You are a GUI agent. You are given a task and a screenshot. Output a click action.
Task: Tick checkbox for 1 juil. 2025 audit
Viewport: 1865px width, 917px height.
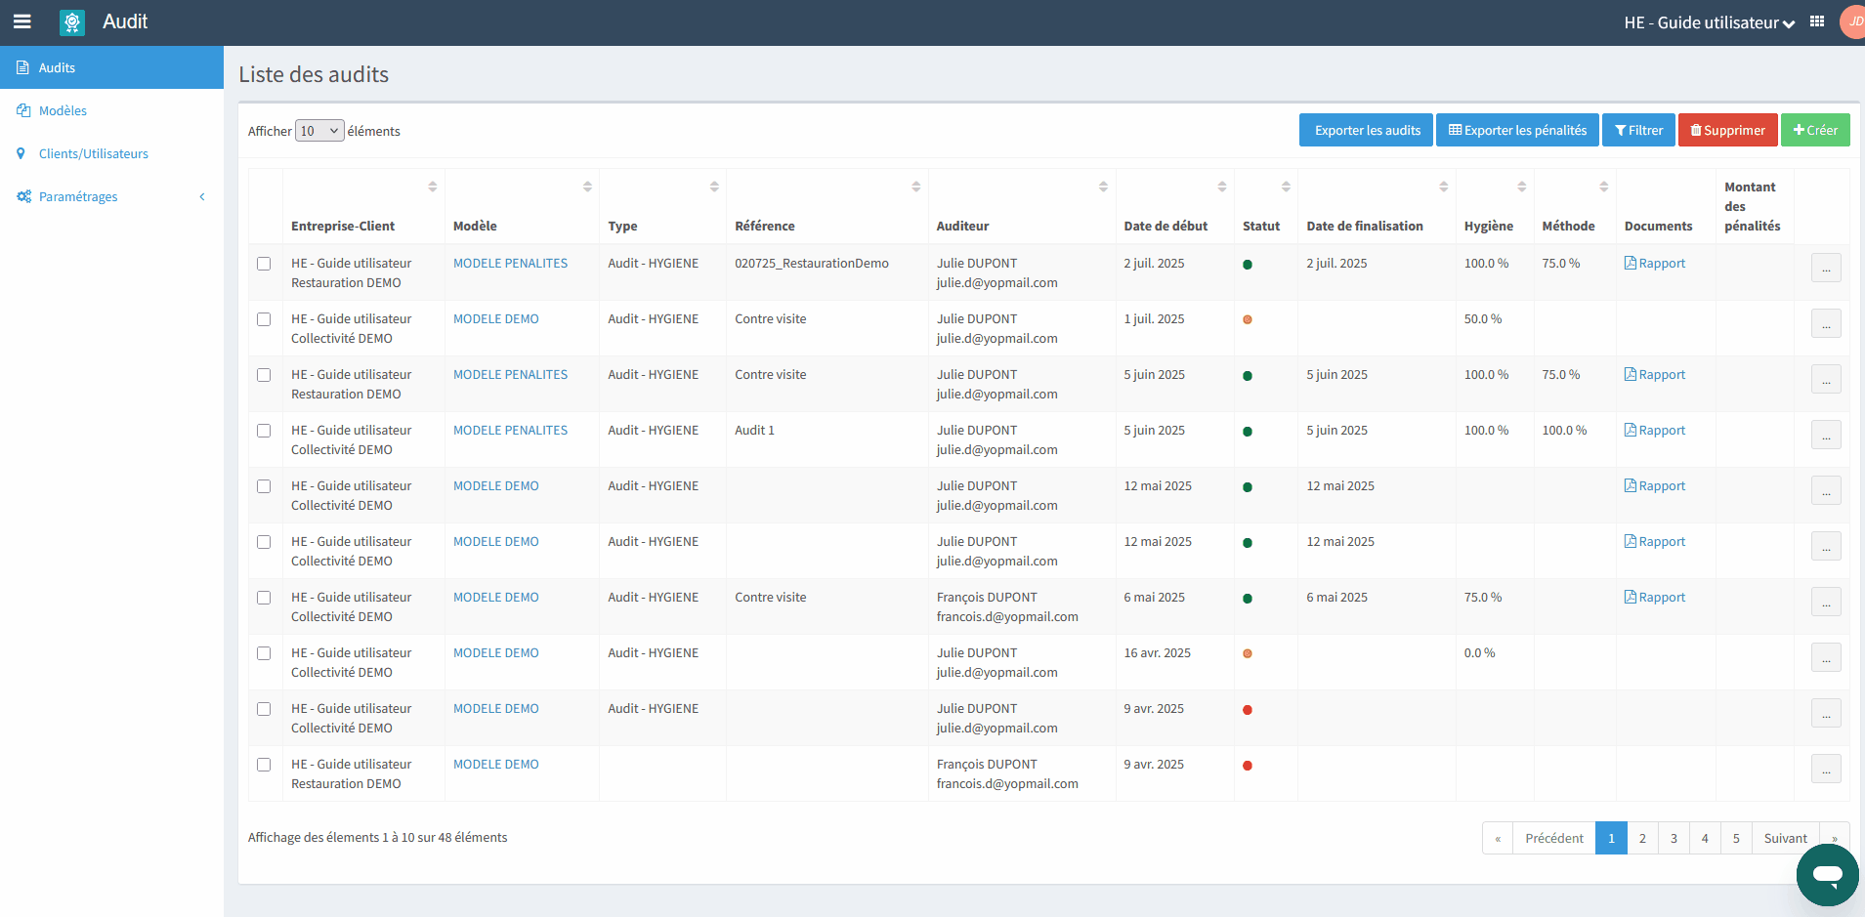tap(264, 319)
